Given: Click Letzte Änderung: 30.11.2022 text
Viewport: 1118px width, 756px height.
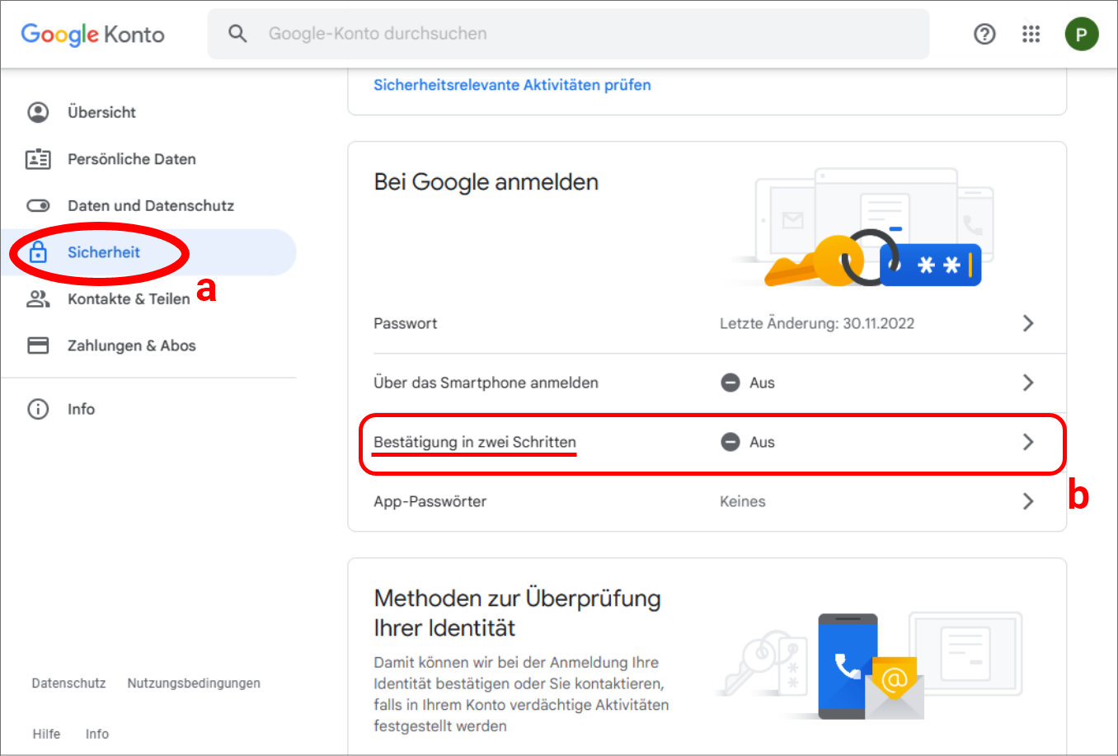Looking at the screenshot, I should tap(817, 323).
